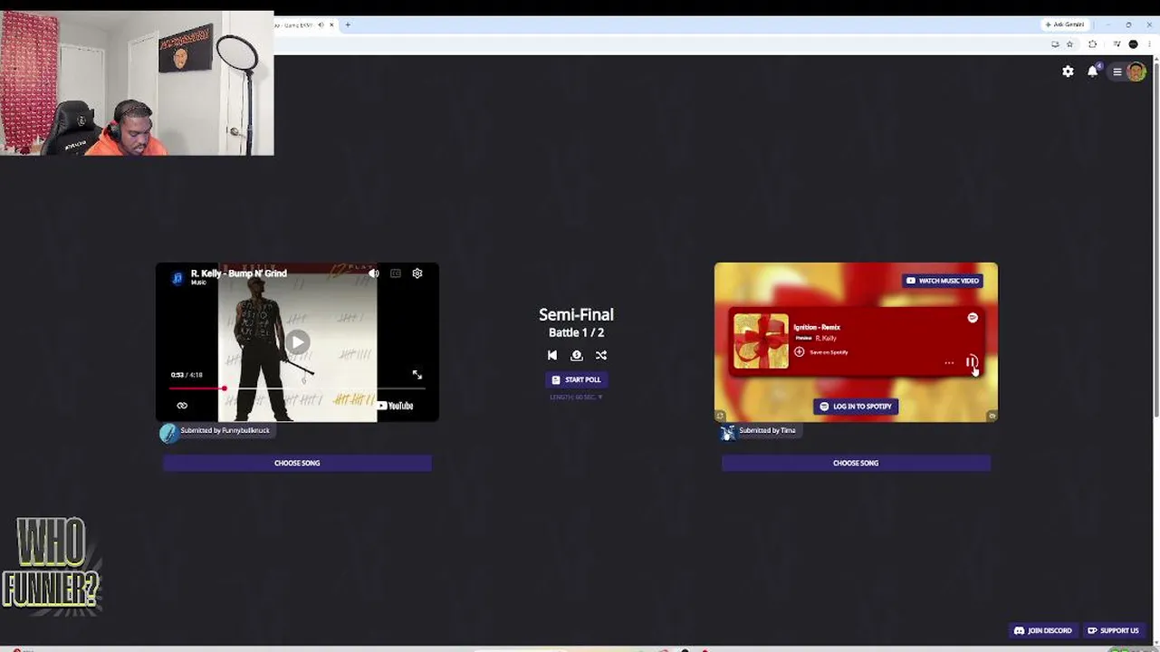Open the music channel avatar icon
Screen dimensions: 1160x652
tap(178, 277)
